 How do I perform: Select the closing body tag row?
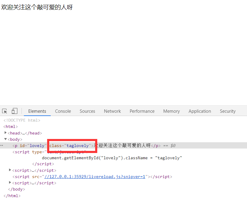[16, 189]
